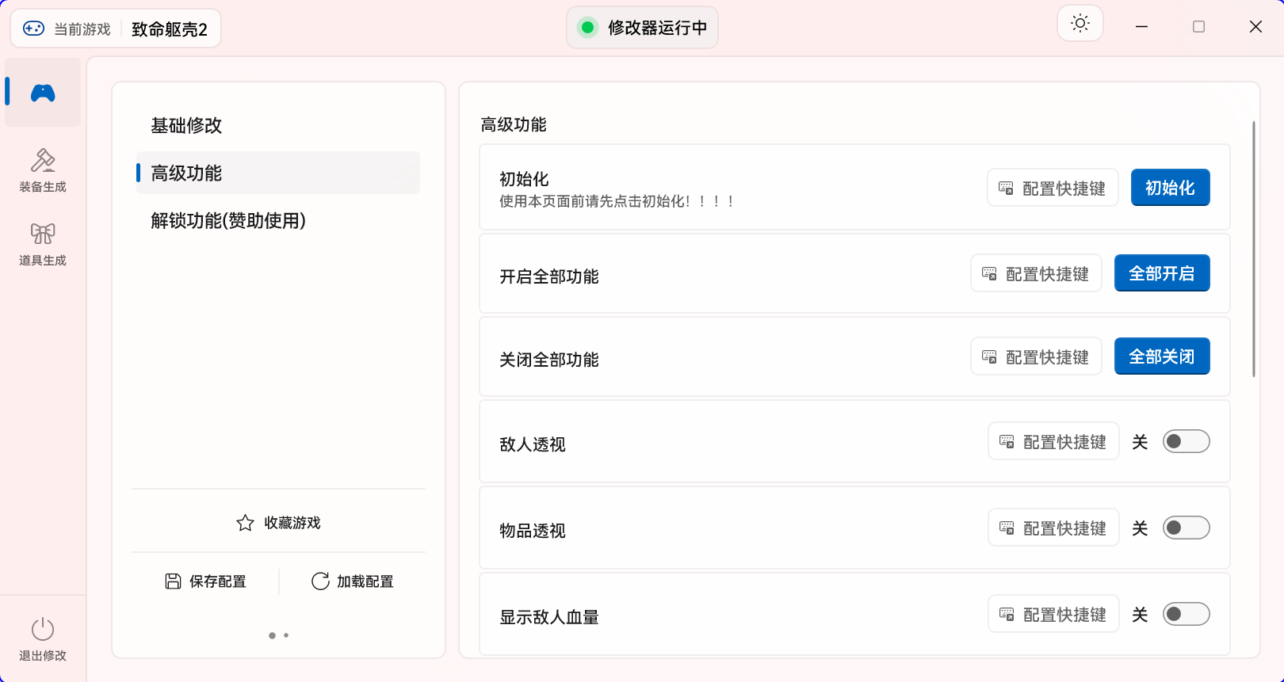
Task: Click the 保存配置 save disk icon
Action: (173, 581)
